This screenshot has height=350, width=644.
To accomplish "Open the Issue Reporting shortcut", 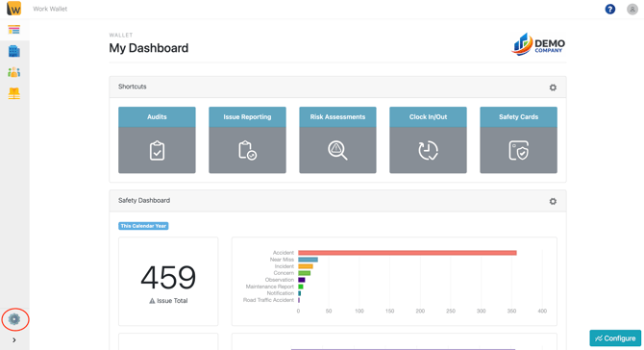I will (x=247, y=140).
